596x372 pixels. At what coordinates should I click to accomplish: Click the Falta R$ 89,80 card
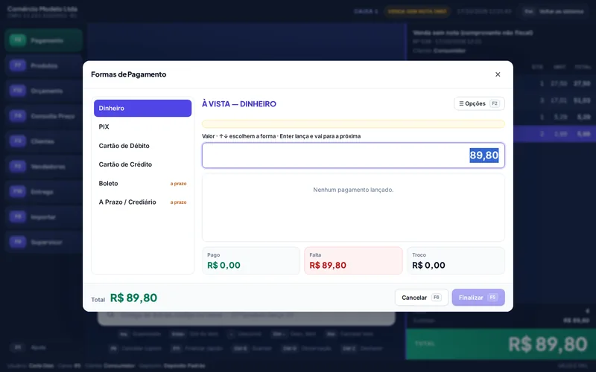point(353,261)
